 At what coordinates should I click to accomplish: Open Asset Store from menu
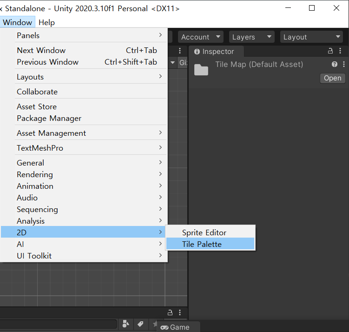pos(84,106)
